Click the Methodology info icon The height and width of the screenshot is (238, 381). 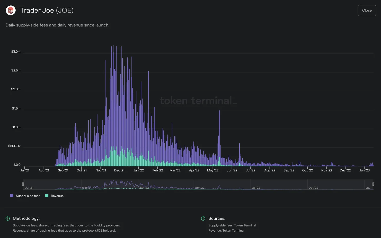coord(8,218)
